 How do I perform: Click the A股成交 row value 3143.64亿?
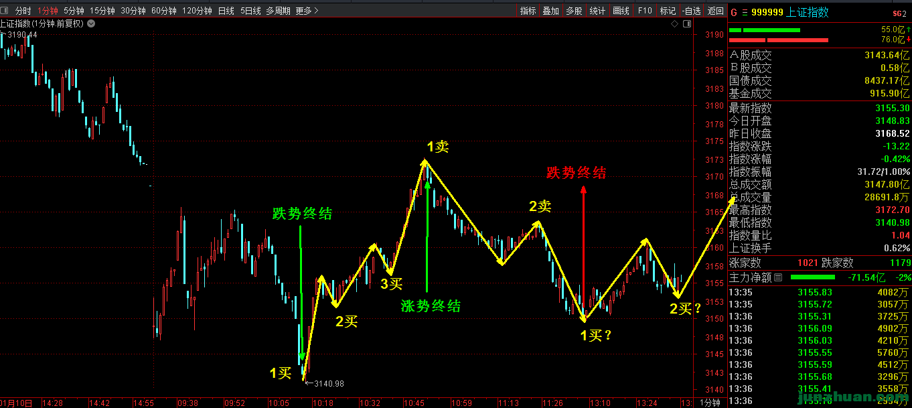tap(887, 56)
